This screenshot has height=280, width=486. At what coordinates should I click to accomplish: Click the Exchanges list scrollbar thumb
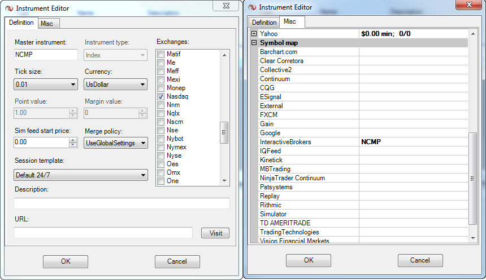pyautogui.click(x=224, y=132)
